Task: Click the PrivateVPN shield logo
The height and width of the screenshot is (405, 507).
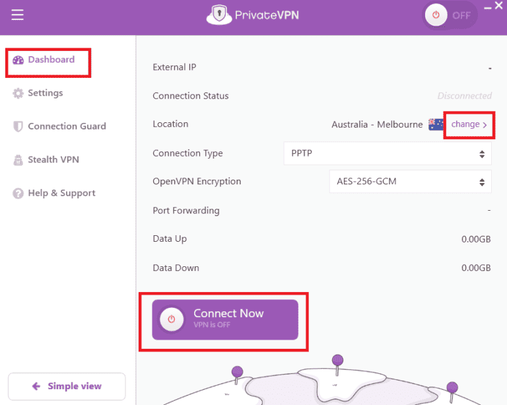Action: pos(219,15)
